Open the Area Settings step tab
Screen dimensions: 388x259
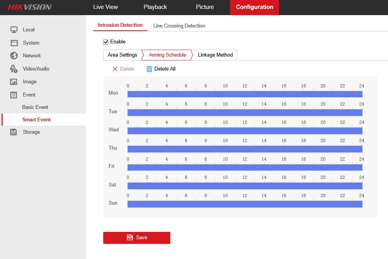click(x=122, y=55)
